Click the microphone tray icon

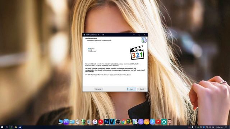pyautogui.click(x=192, y=127)
